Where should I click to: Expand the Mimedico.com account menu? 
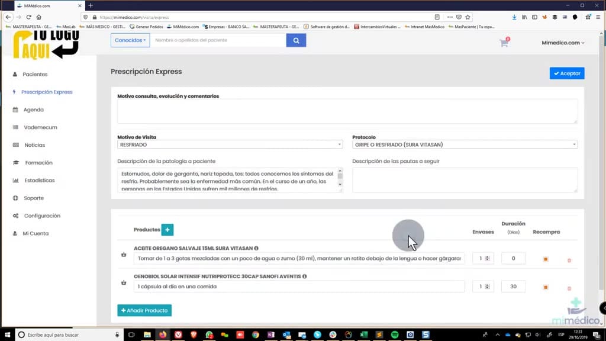(563, 43)
